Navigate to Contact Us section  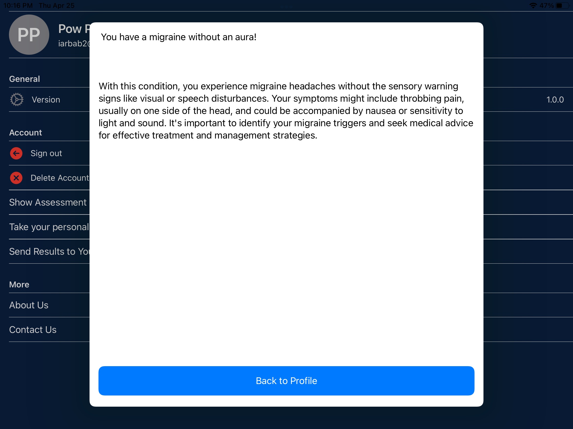(x=32, y=329)
